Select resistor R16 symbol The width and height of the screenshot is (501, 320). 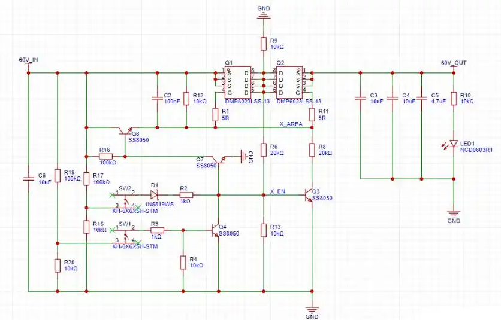(x=105, y=156)
